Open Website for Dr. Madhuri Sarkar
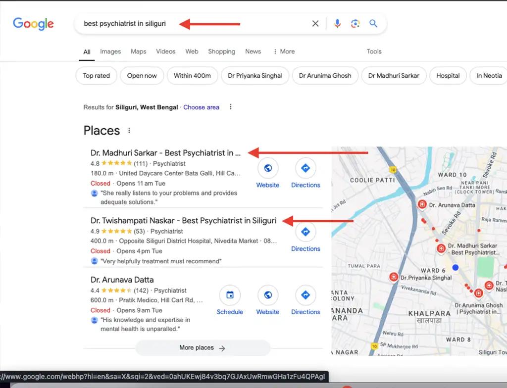 click(268, 174)
